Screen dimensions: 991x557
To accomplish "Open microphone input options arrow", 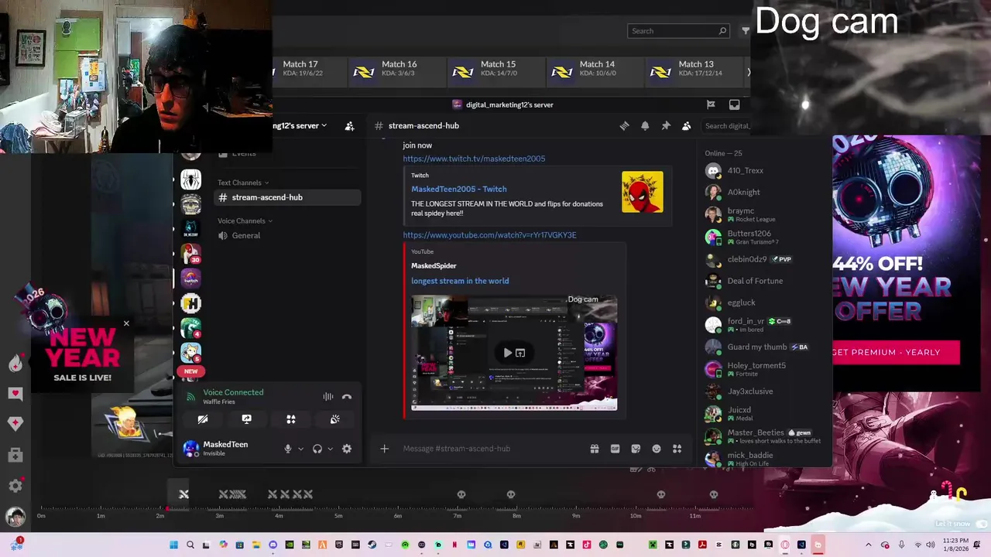I will tap(300, 449).
